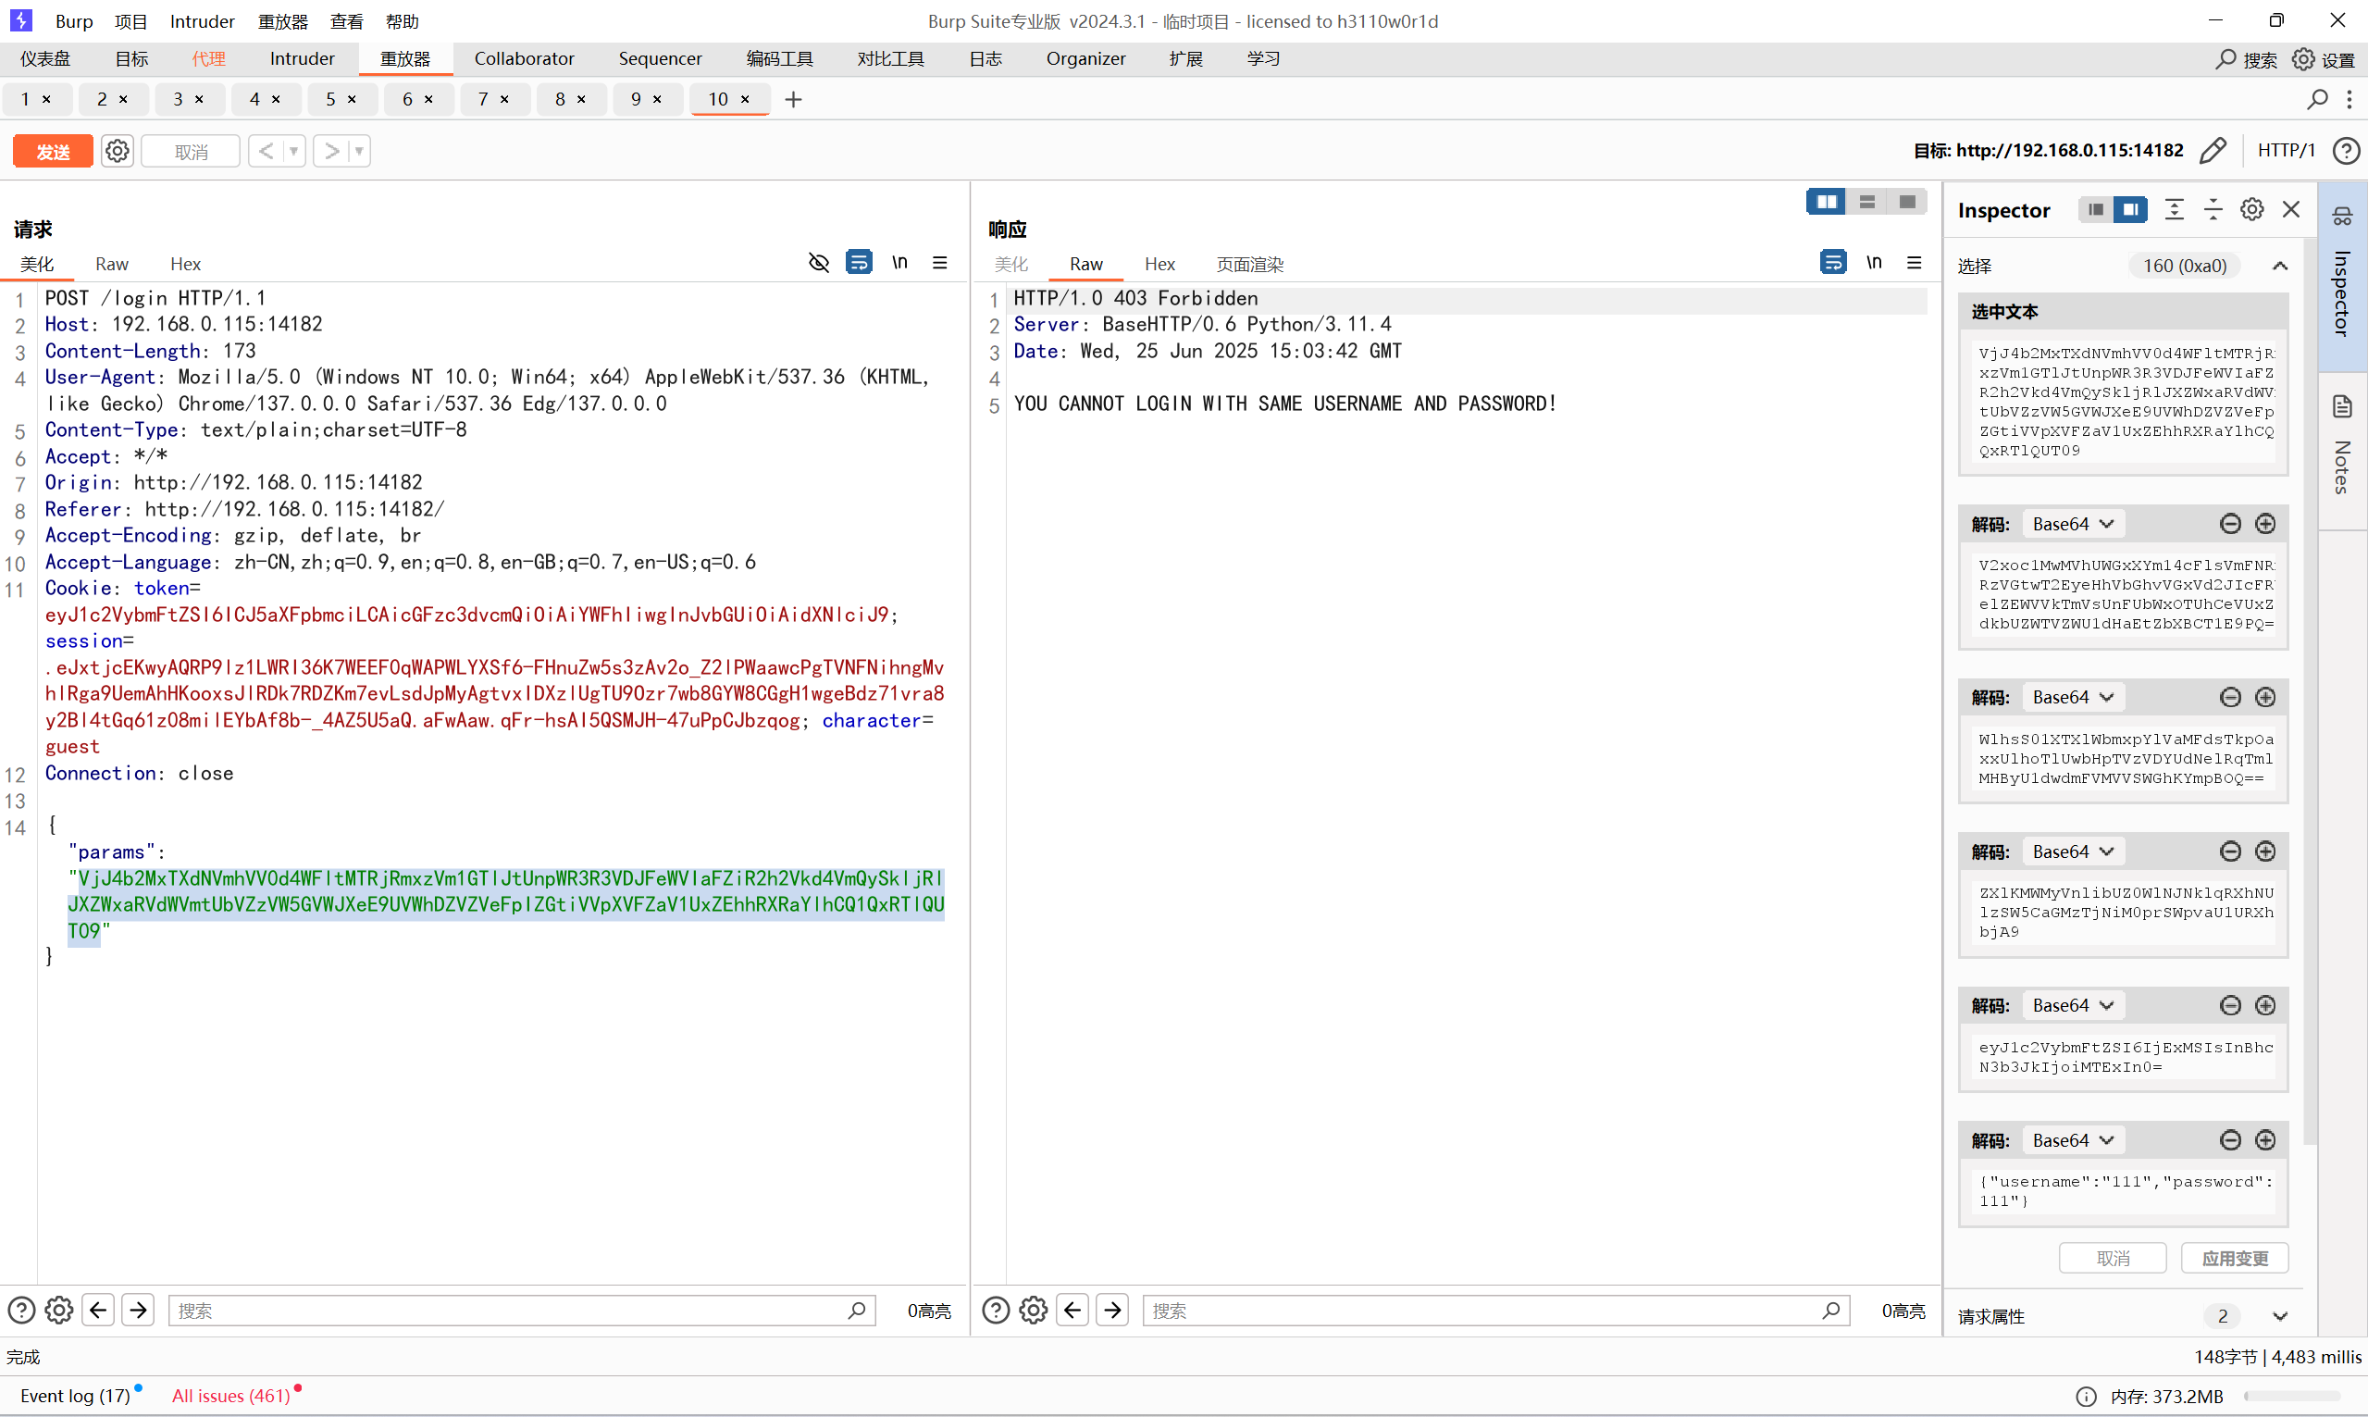
Task: Remove last Base64 decode step minus icon
Action: click(x=2229, y=1139)
